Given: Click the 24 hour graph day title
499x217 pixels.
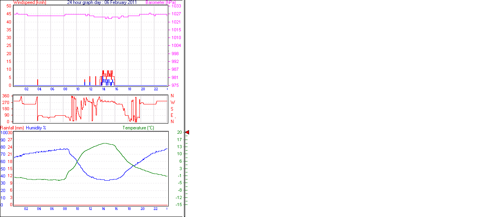Looking at the screenshot, I should coord(102,2).
